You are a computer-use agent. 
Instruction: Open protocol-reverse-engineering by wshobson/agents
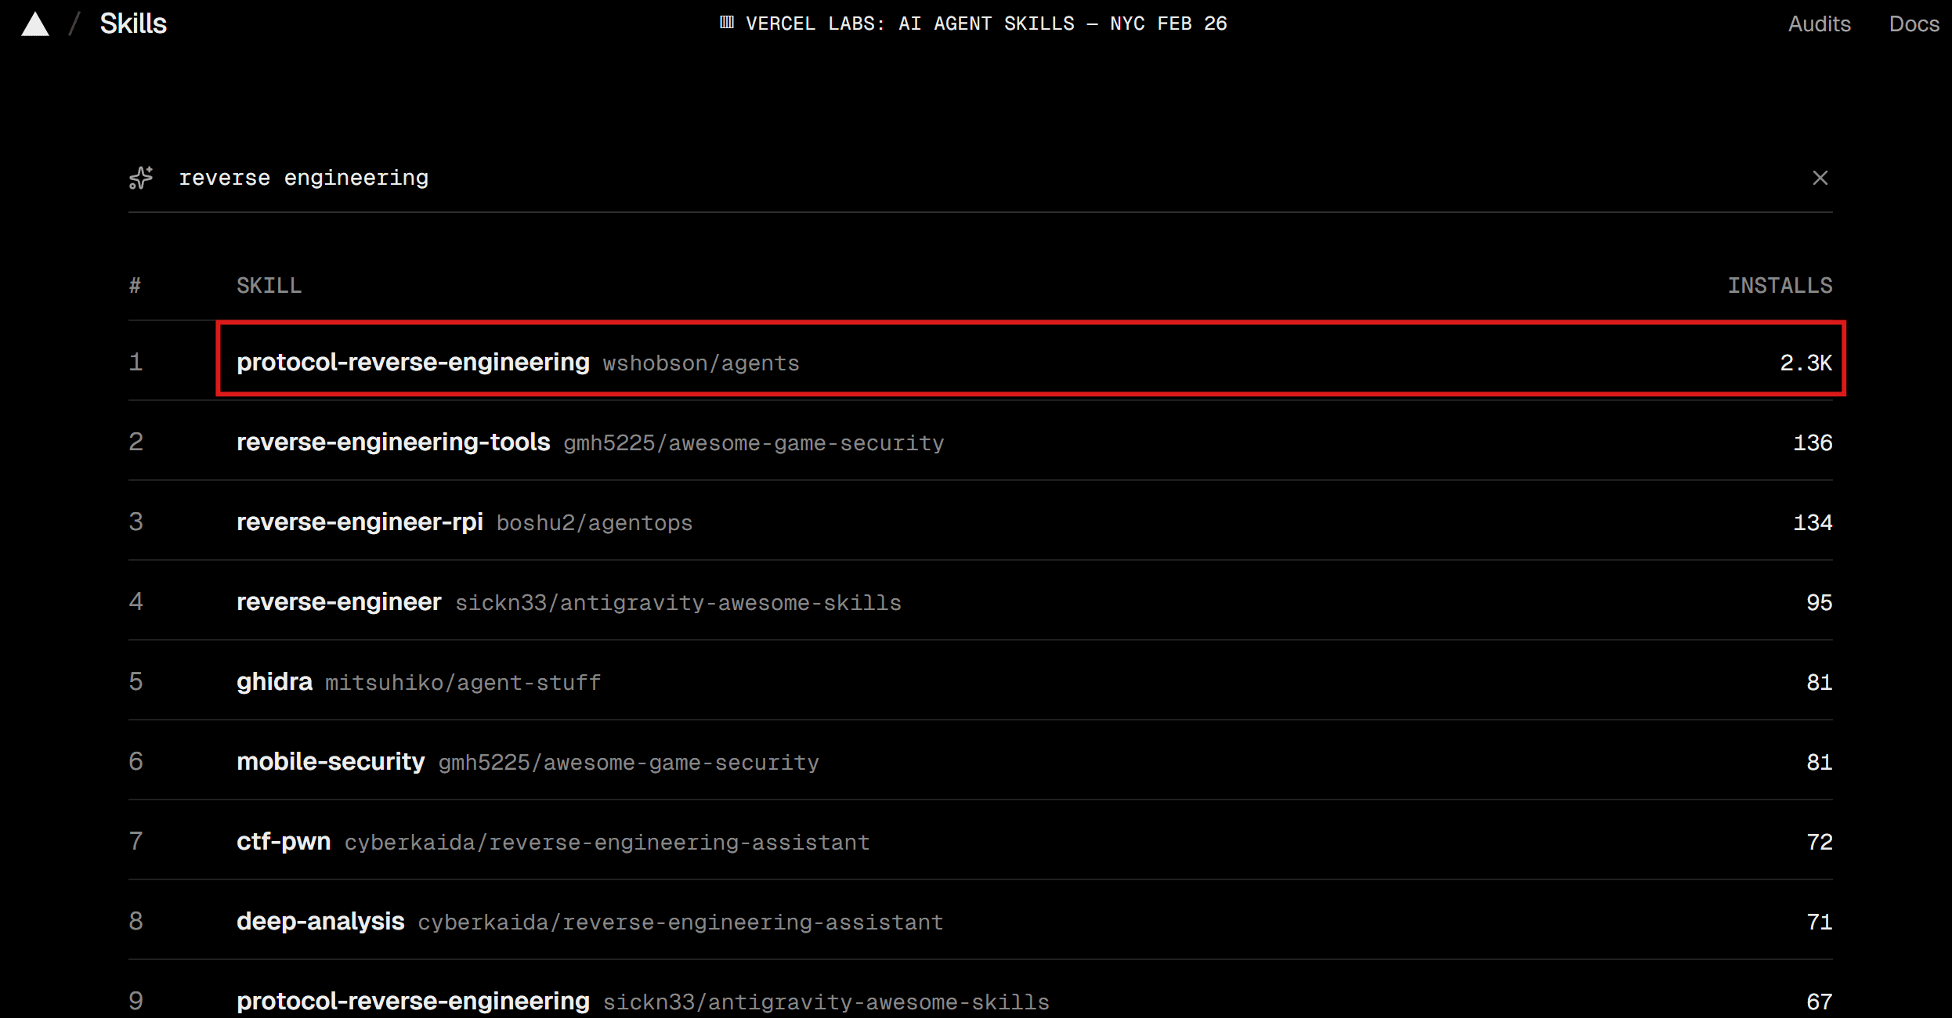pos(413,362)
